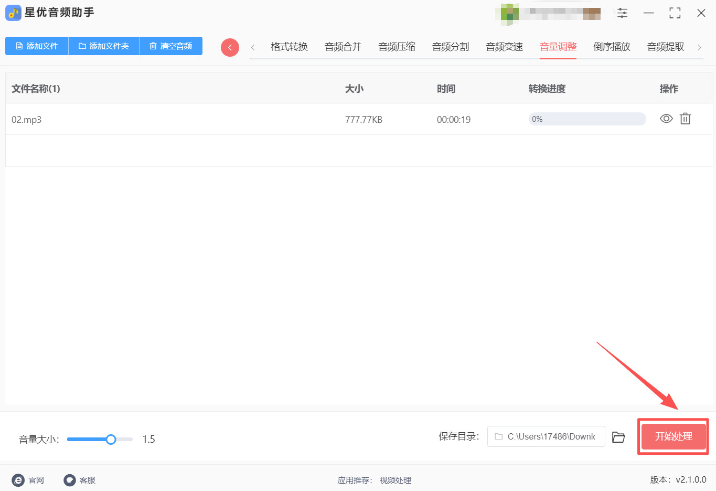The width and height of the screenshot is (716, 491).
Task: Open the 官网 official website icon
Action: pyautogui.click(x=19, y=479)
